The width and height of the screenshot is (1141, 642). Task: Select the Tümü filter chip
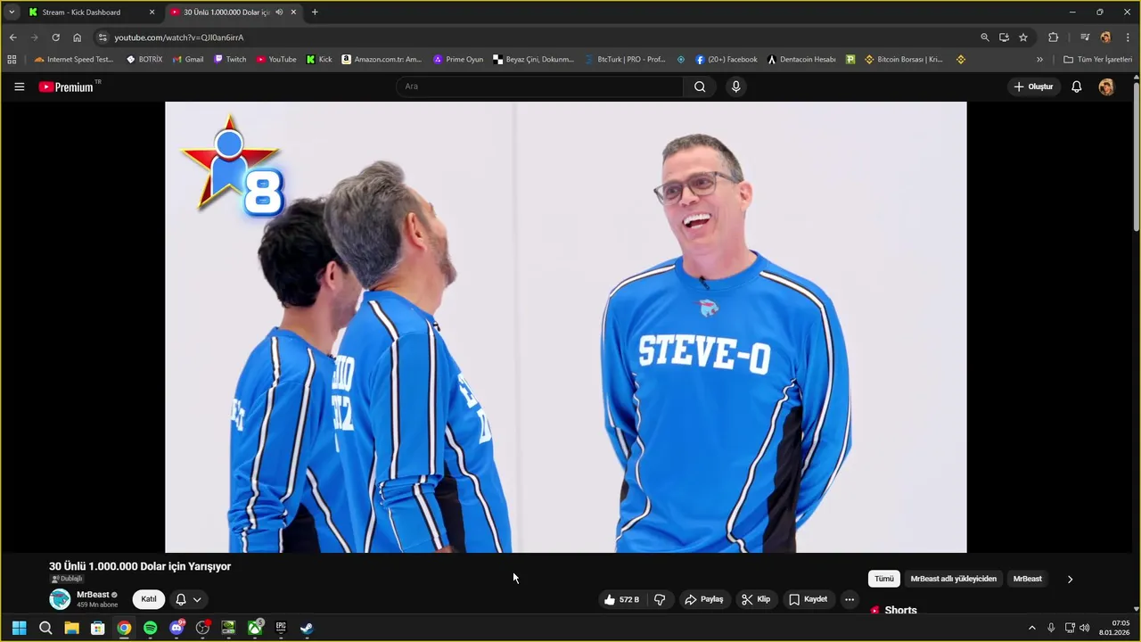(883, 579)
